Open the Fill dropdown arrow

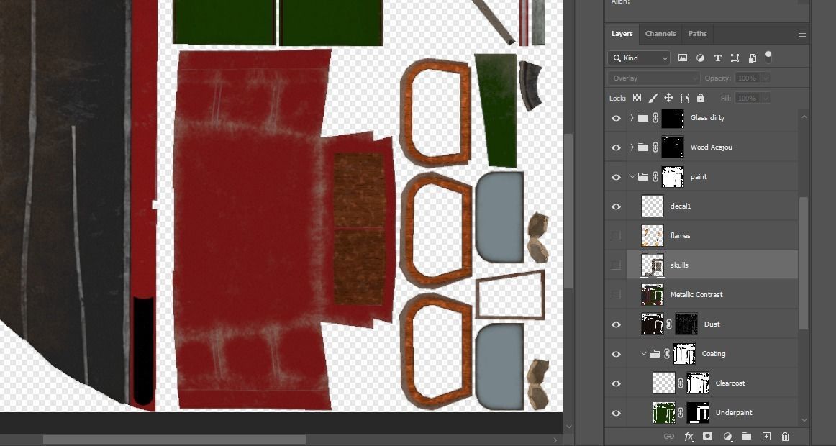[x=765, y=98]
